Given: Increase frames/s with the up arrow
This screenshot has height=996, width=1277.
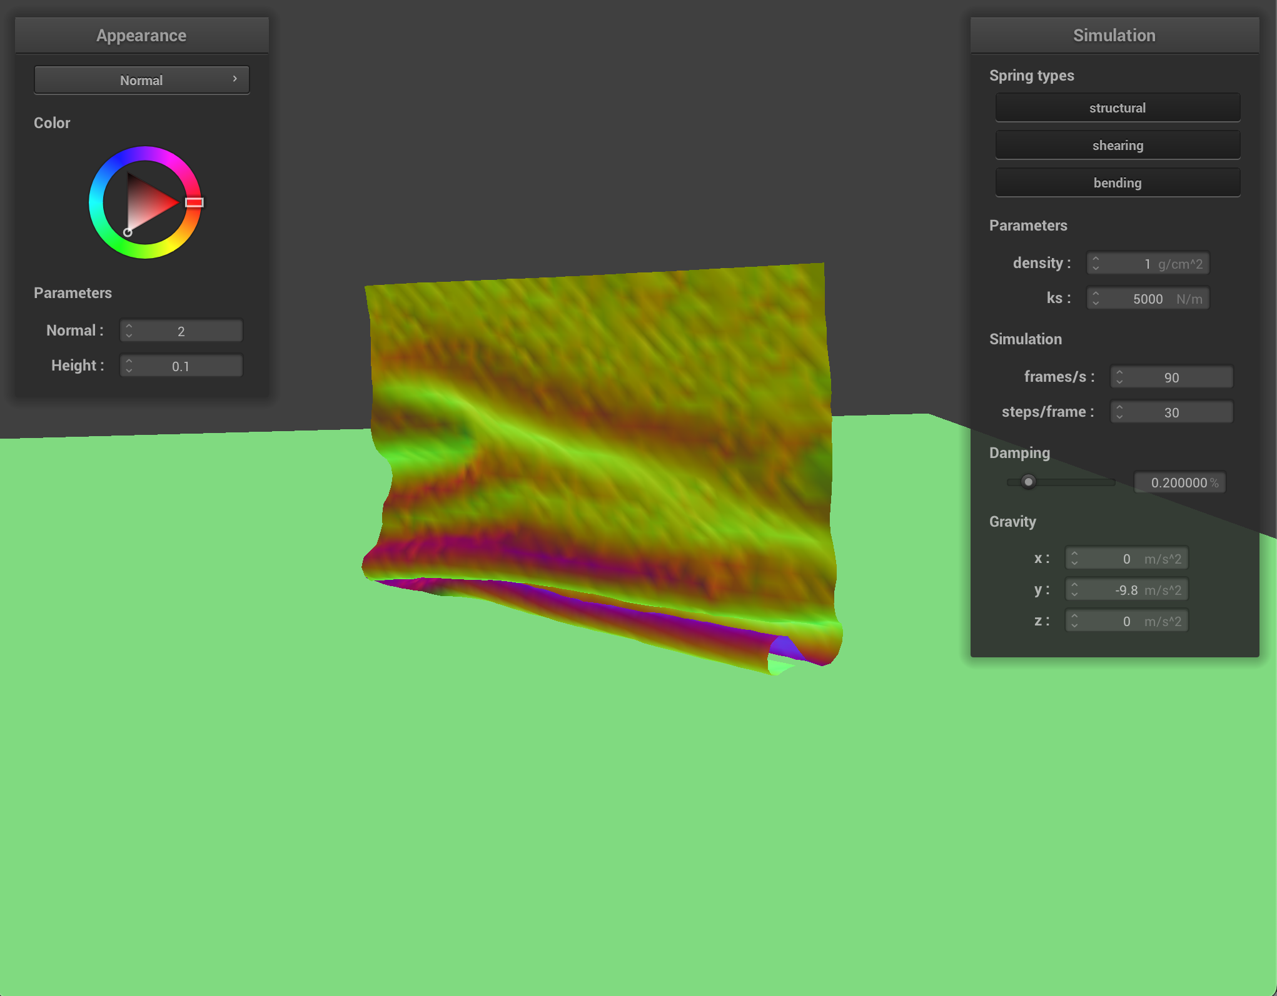Looking at the screenshot, I should [1119, 372].
